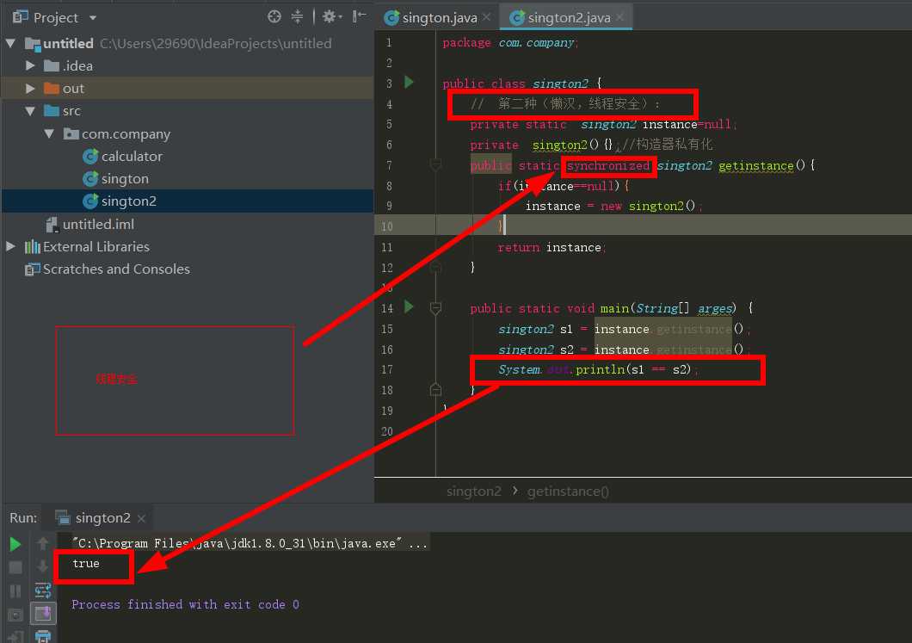The height and width of the screenshot is (643, 912).
Task: Click the print icon in Run toolbar
Action: [43, 636]
